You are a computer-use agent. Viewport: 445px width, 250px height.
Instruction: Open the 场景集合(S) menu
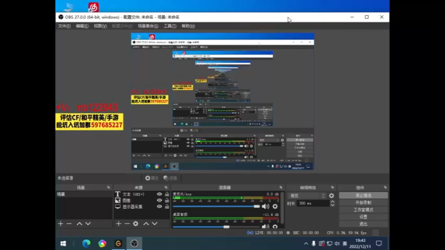[x=148, y=26]
